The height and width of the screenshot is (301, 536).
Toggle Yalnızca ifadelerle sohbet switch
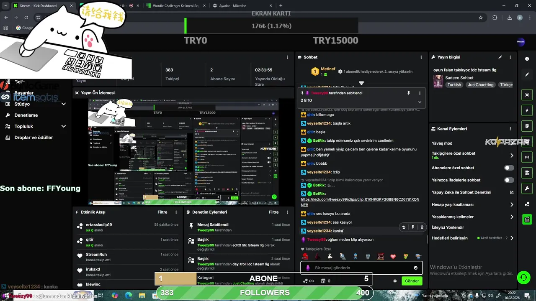coord(509,180)
